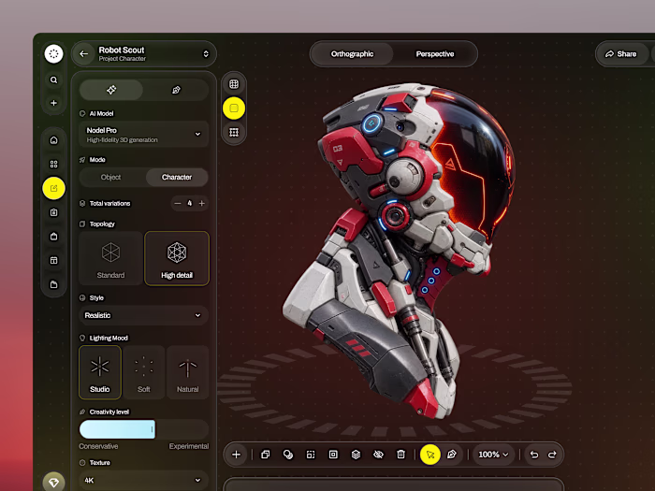Click the yellow shaded view icon
Image resolution: width=655 pixels, height=491 pixels.
tap(234, 108)
